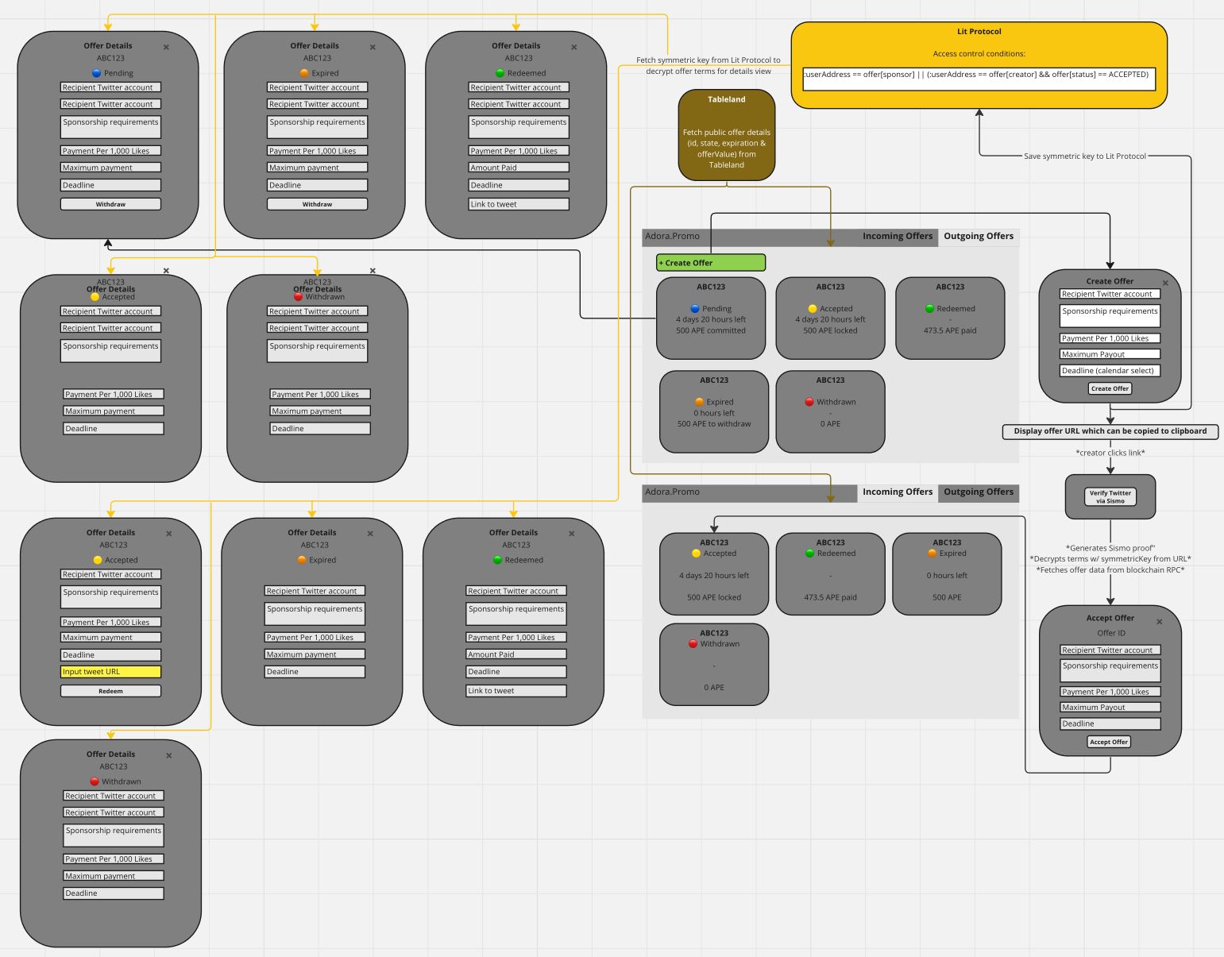
Task: Click the orange dot on the Expired card with Withdraw button
Action: point(304,73)
